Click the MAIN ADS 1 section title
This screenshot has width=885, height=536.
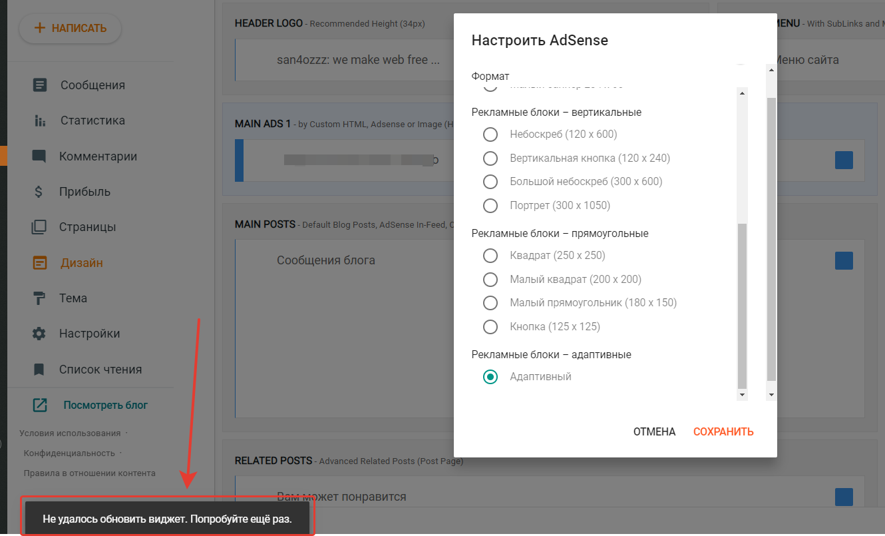[263, 124]
